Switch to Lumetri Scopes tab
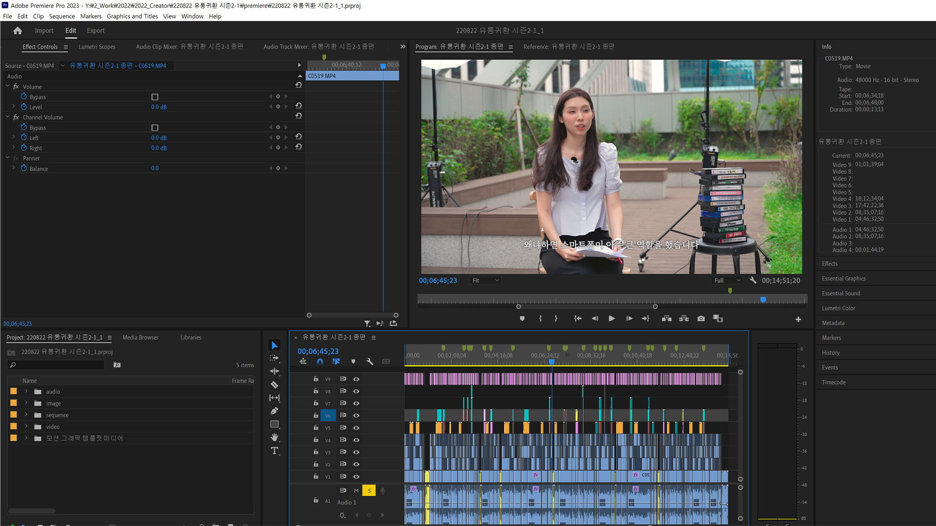The image size is (936, 526). pos(97,47)
